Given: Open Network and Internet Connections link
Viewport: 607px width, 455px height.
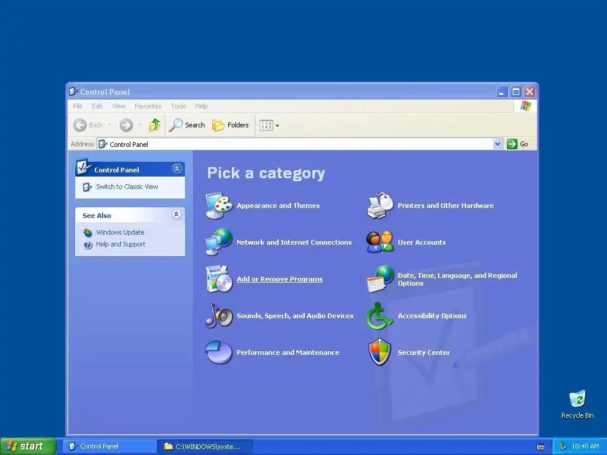Looking at the screenshot, I should pos(294,242).
